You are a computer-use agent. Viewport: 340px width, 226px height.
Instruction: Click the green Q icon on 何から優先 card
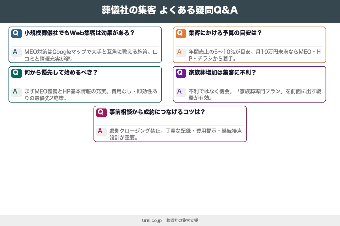coord(16,73)
